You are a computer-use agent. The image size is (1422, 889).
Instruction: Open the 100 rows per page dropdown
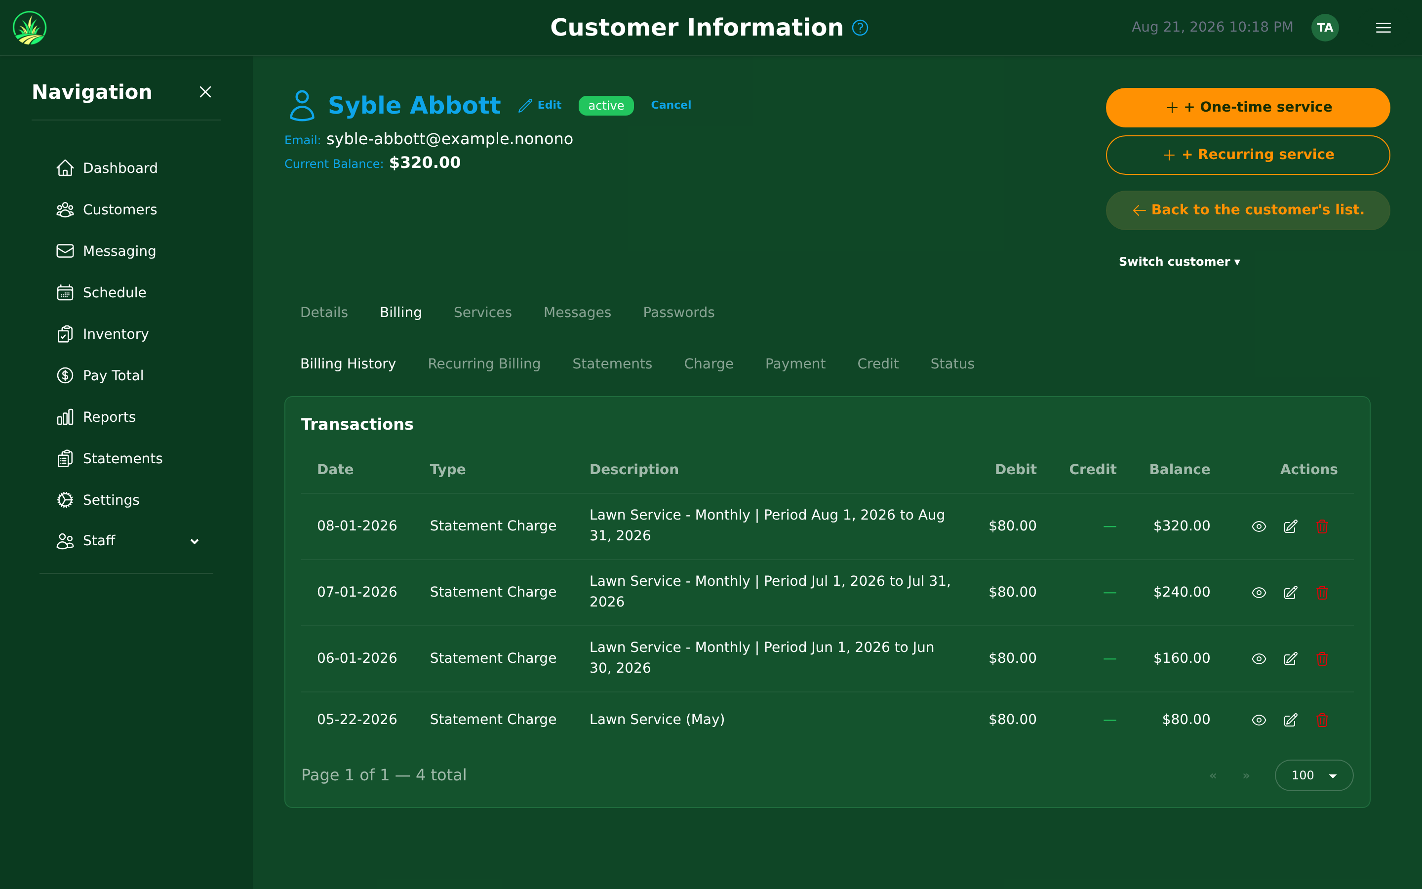click(1314, 775)
